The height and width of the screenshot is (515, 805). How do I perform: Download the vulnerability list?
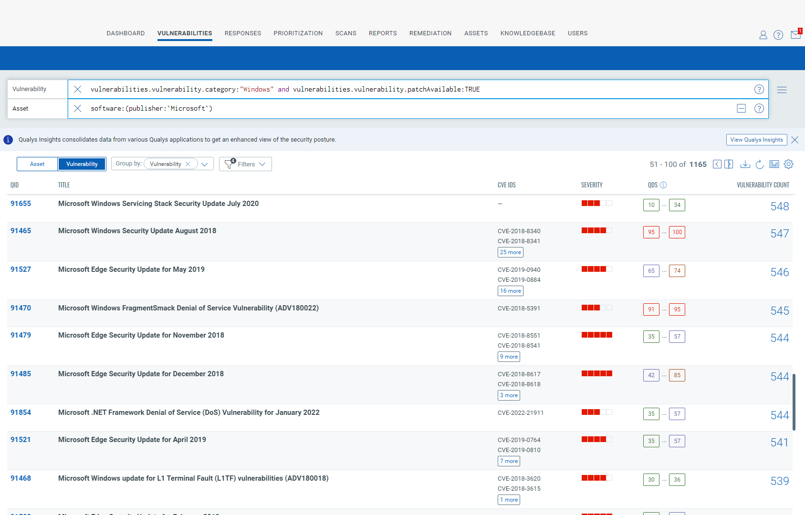point(745,164)
